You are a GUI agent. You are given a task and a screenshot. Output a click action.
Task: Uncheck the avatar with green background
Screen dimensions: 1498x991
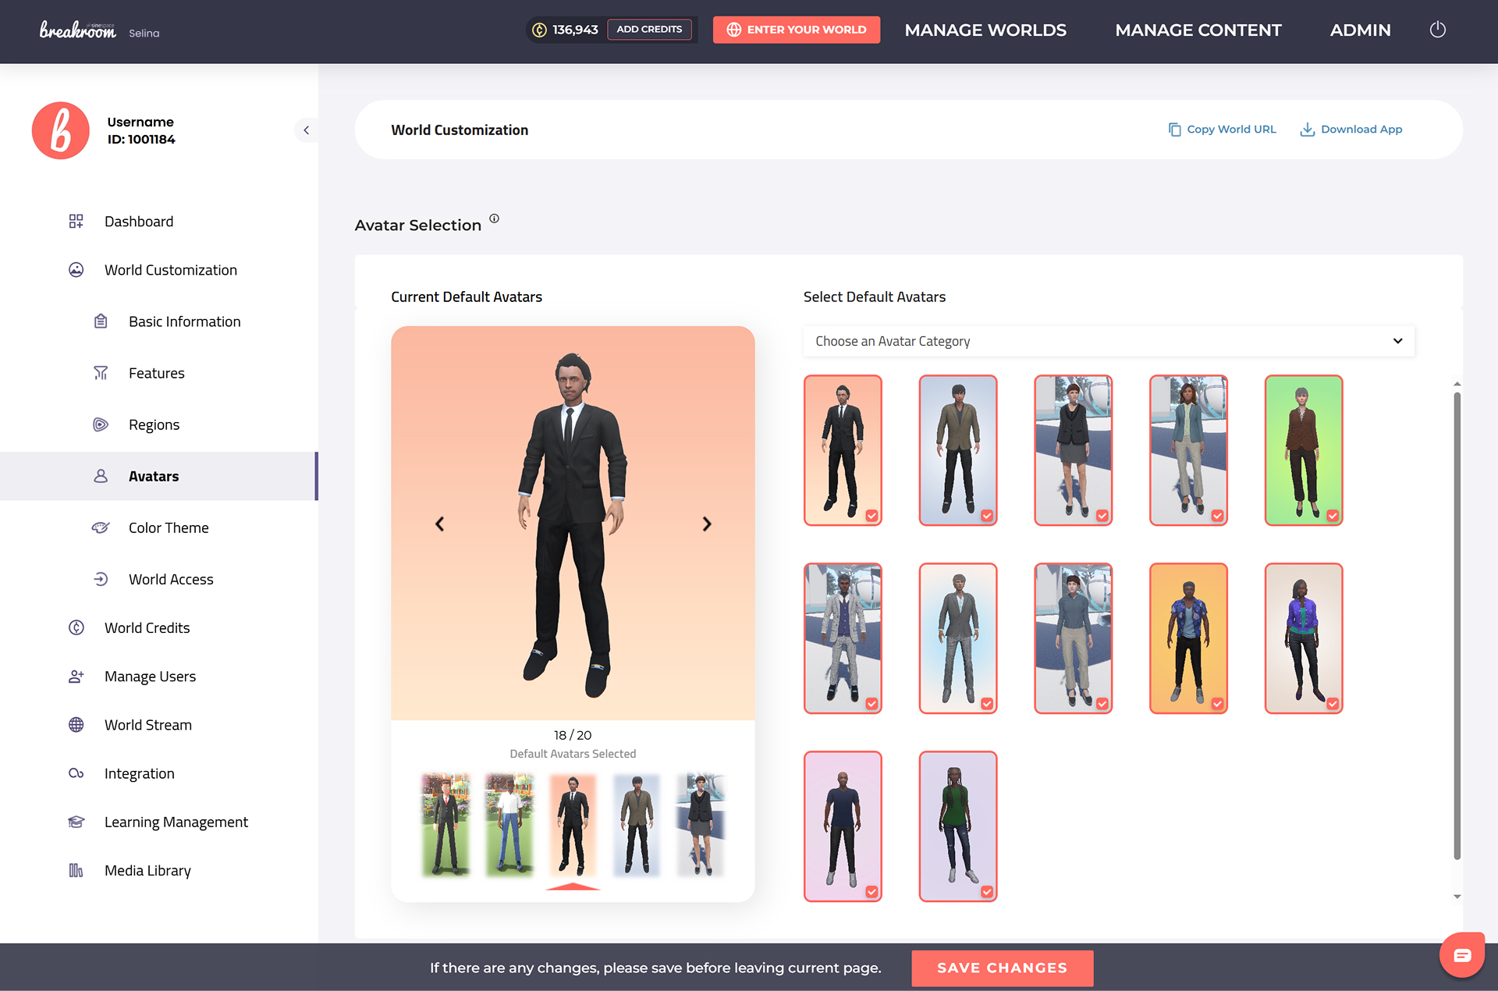click(1333, 516)
